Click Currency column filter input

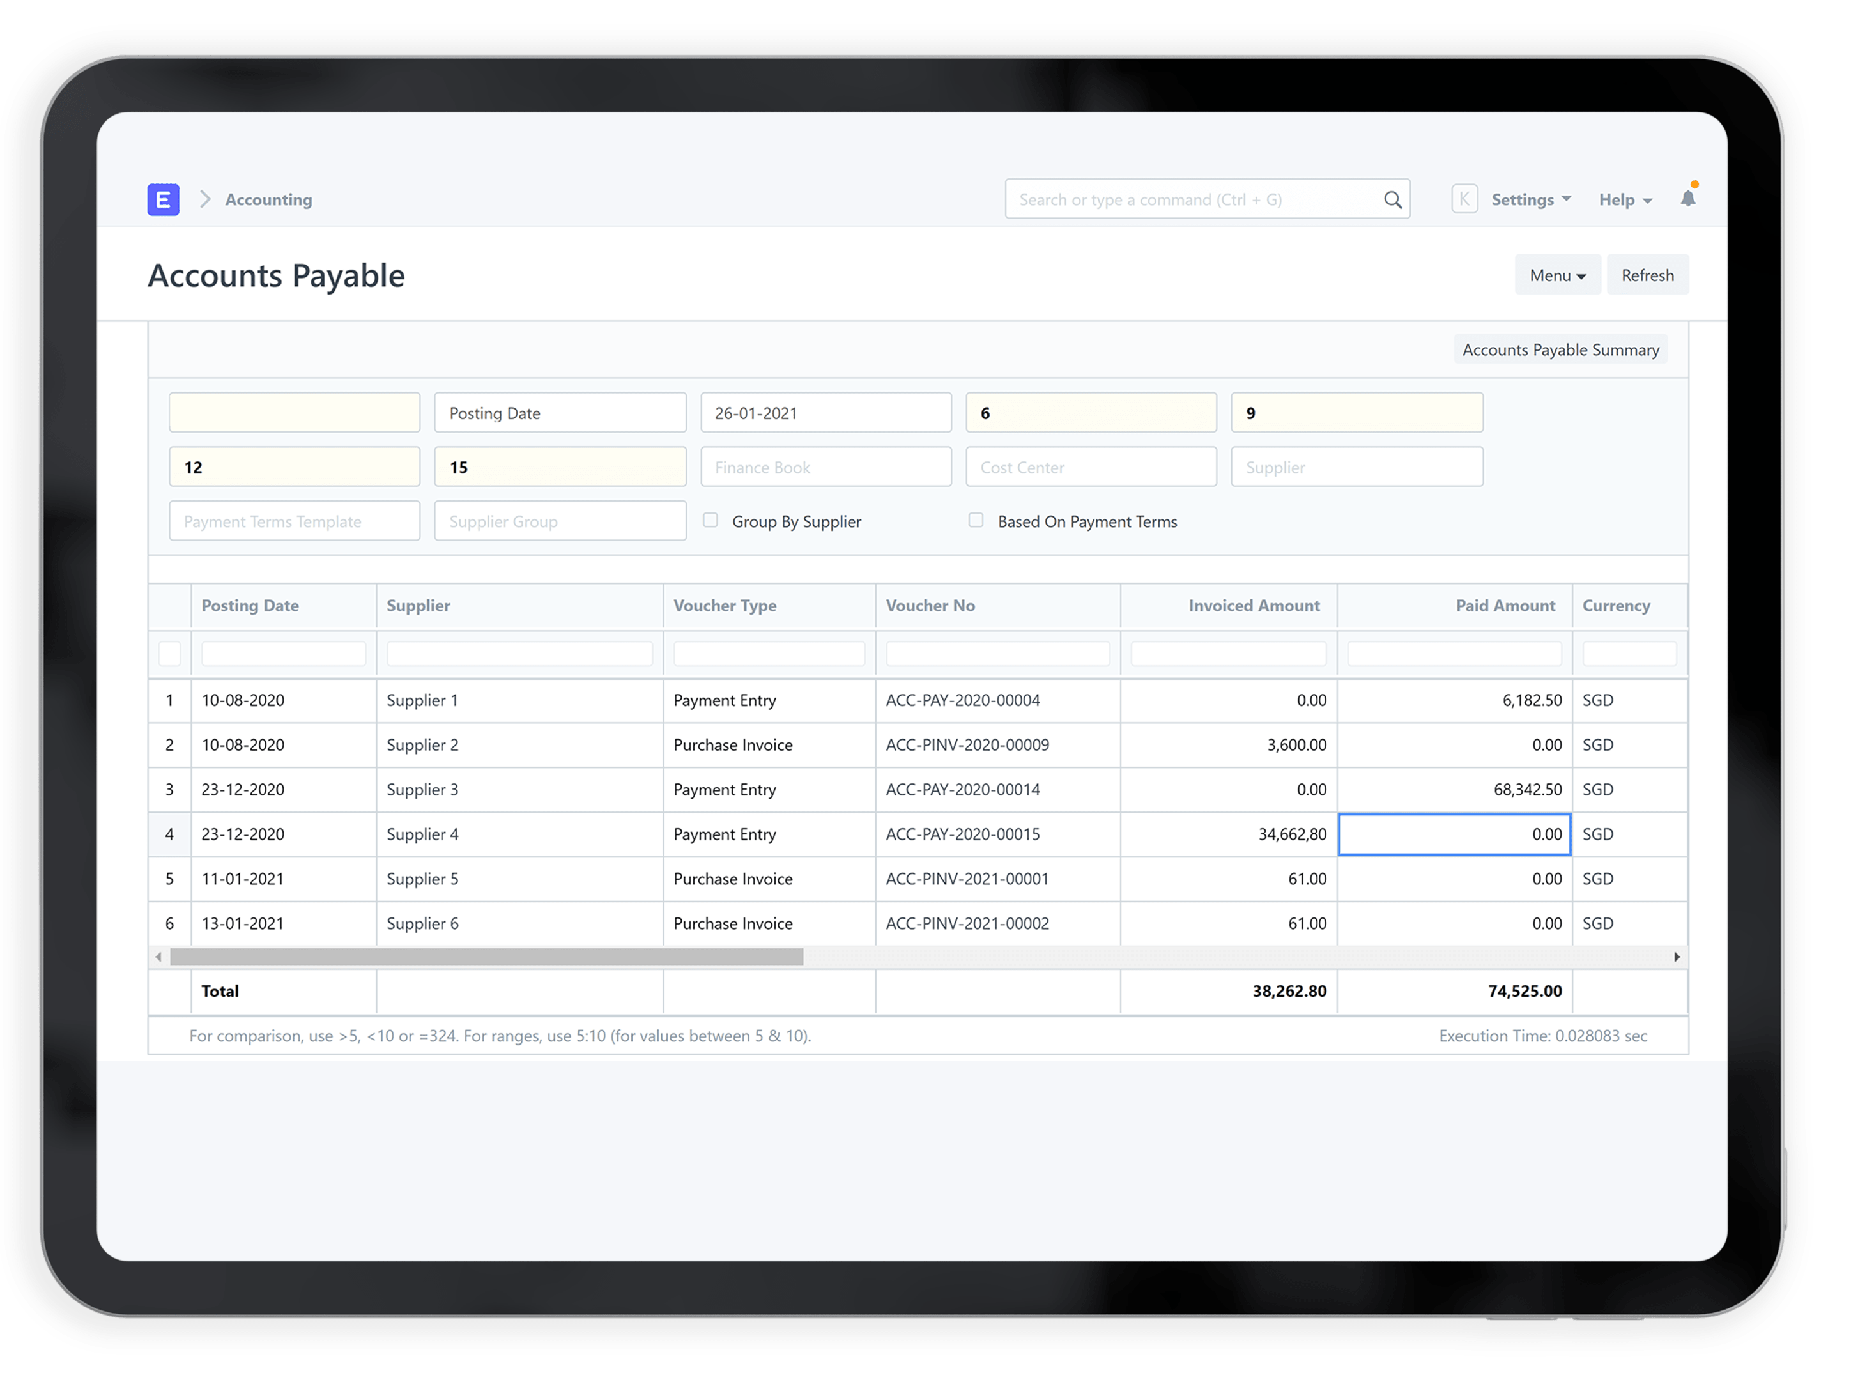tap(1629, 654)
